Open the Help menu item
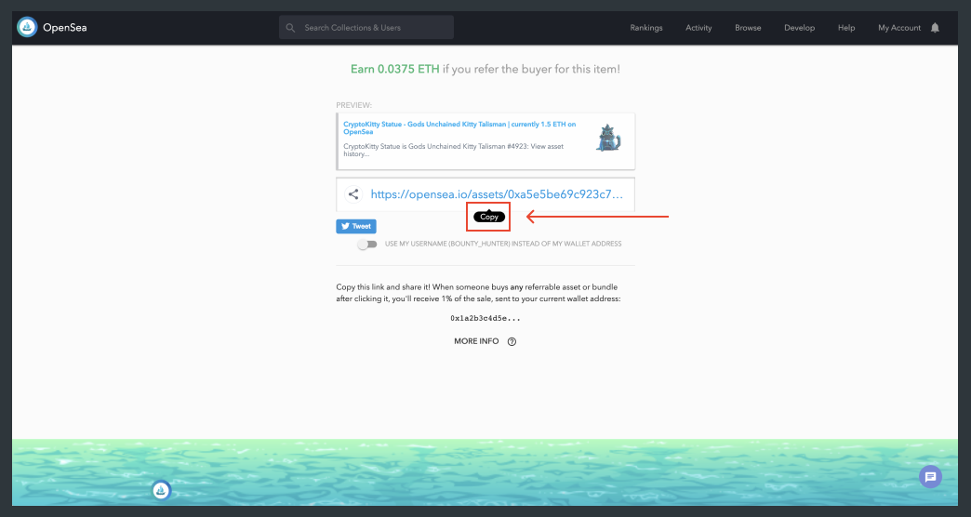The height and width of the screenshot is (517, 971). 846,28
